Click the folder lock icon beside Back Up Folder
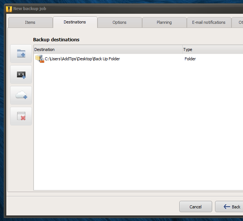This screenshot has width=243, height=221. click(x=40, y=59)
